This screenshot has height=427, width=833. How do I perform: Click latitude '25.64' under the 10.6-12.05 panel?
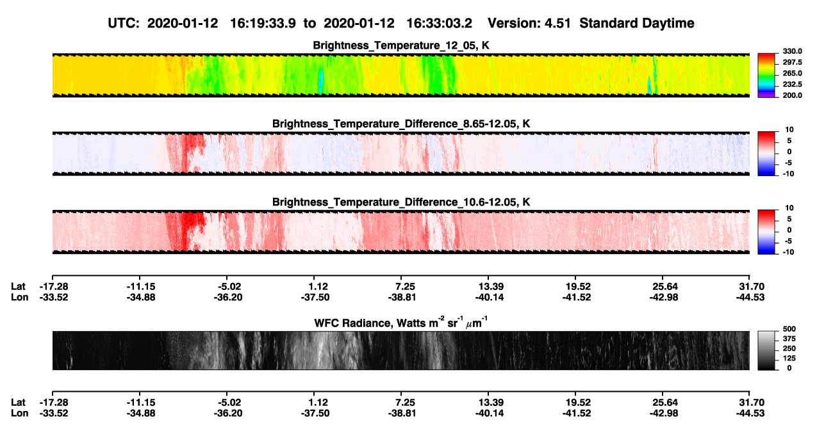coord(664,286)
